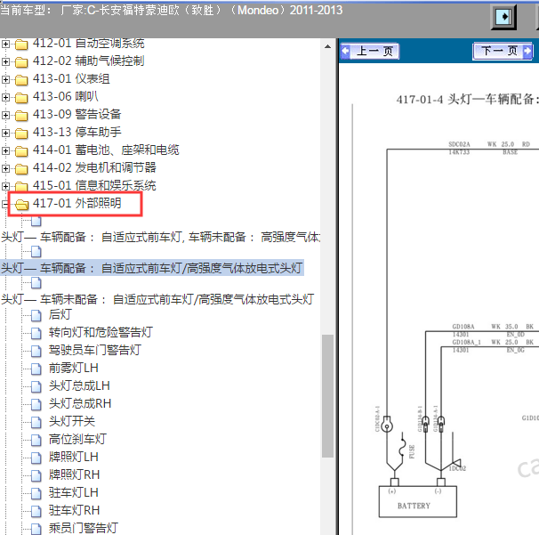The height and width of the screenshot is (535, 539).
Task: Click folder icon of 413-01 仪表组
Action: pos(21,80)
